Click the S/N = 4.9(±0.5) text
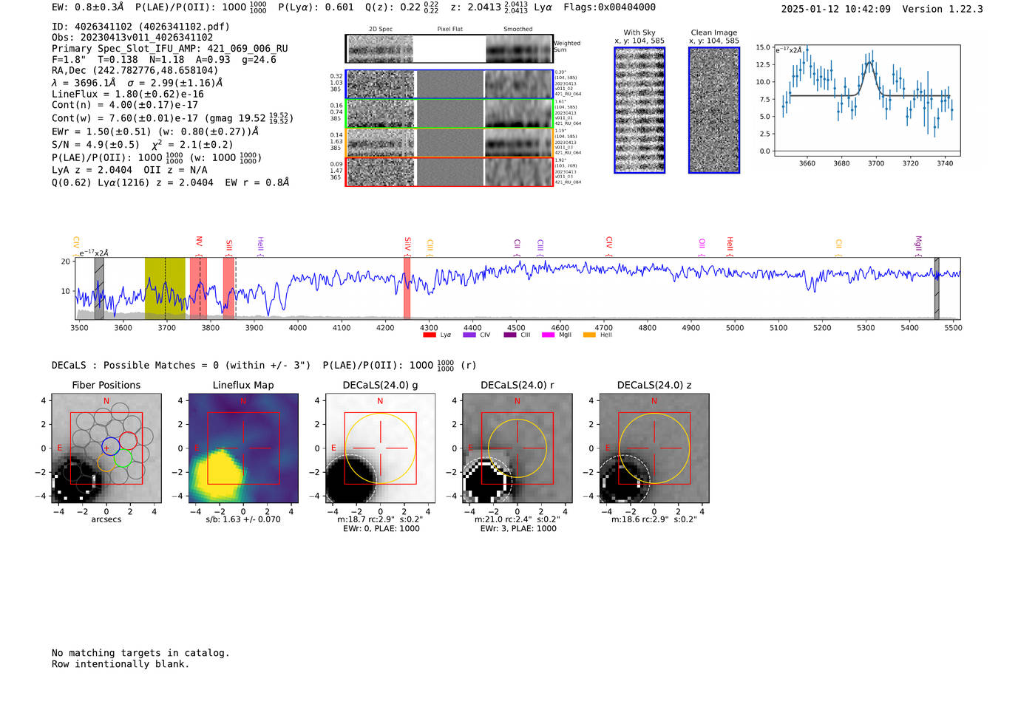 [x=96, y=145]
